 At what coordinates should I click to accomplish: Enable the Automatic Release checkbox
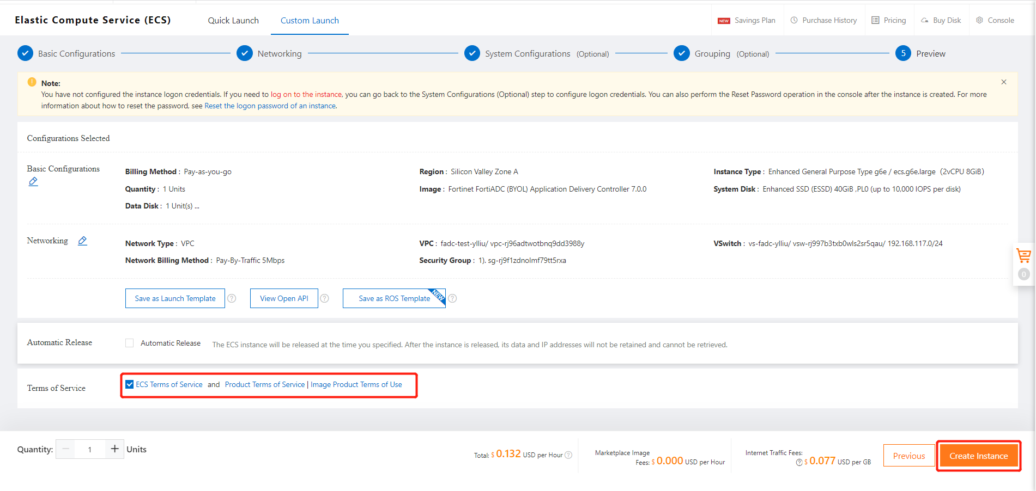(x=129, y=343)
